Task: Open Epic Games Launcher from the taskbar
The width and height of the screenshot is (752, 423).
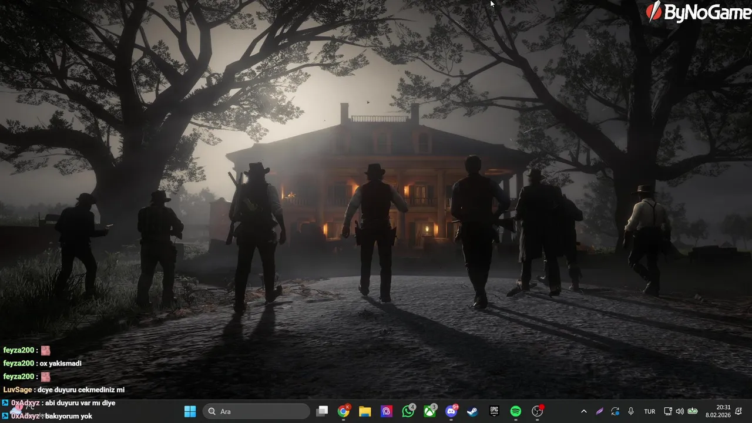Action: pos(494,411)
